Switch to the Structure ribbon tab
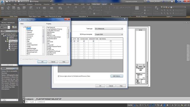This screenshot has height=107, width=190. (x=22, y=4)
